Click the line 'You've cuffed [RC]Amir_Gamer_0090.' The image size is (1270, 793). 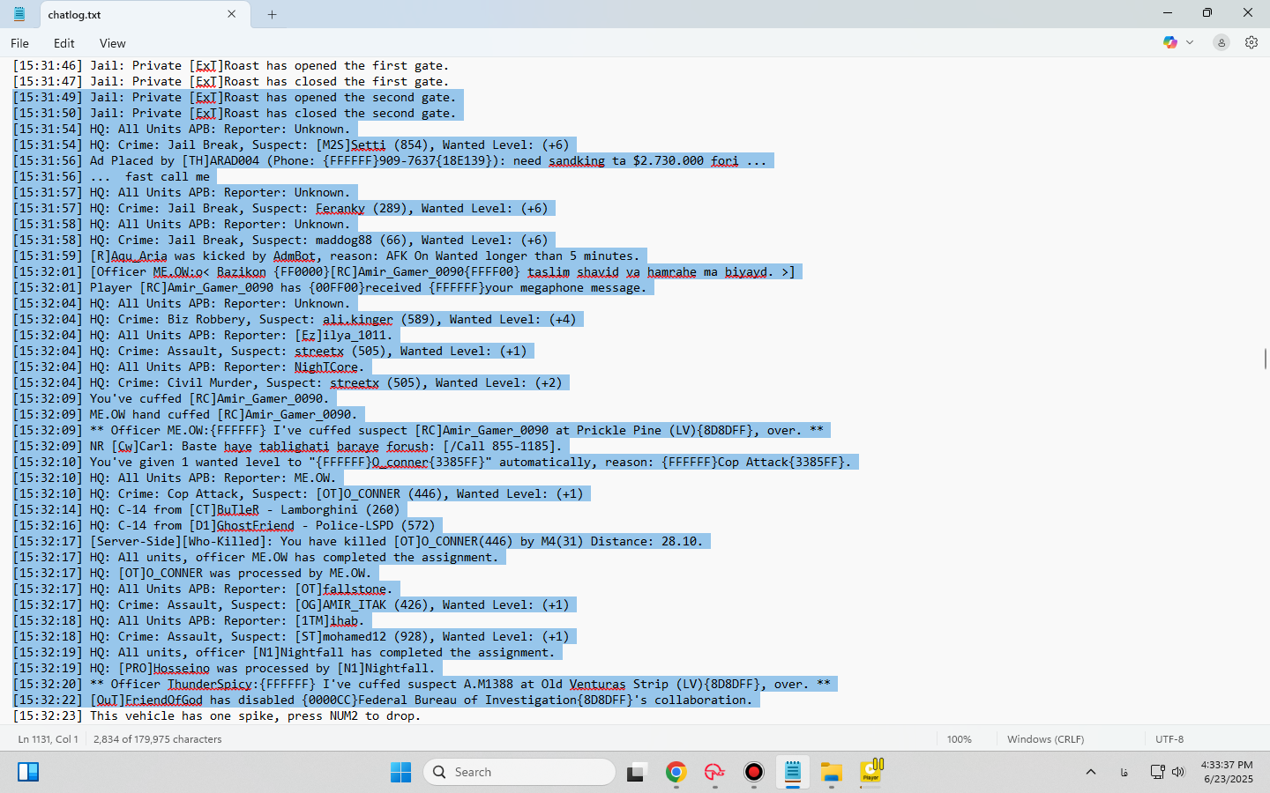pos(171,398)
